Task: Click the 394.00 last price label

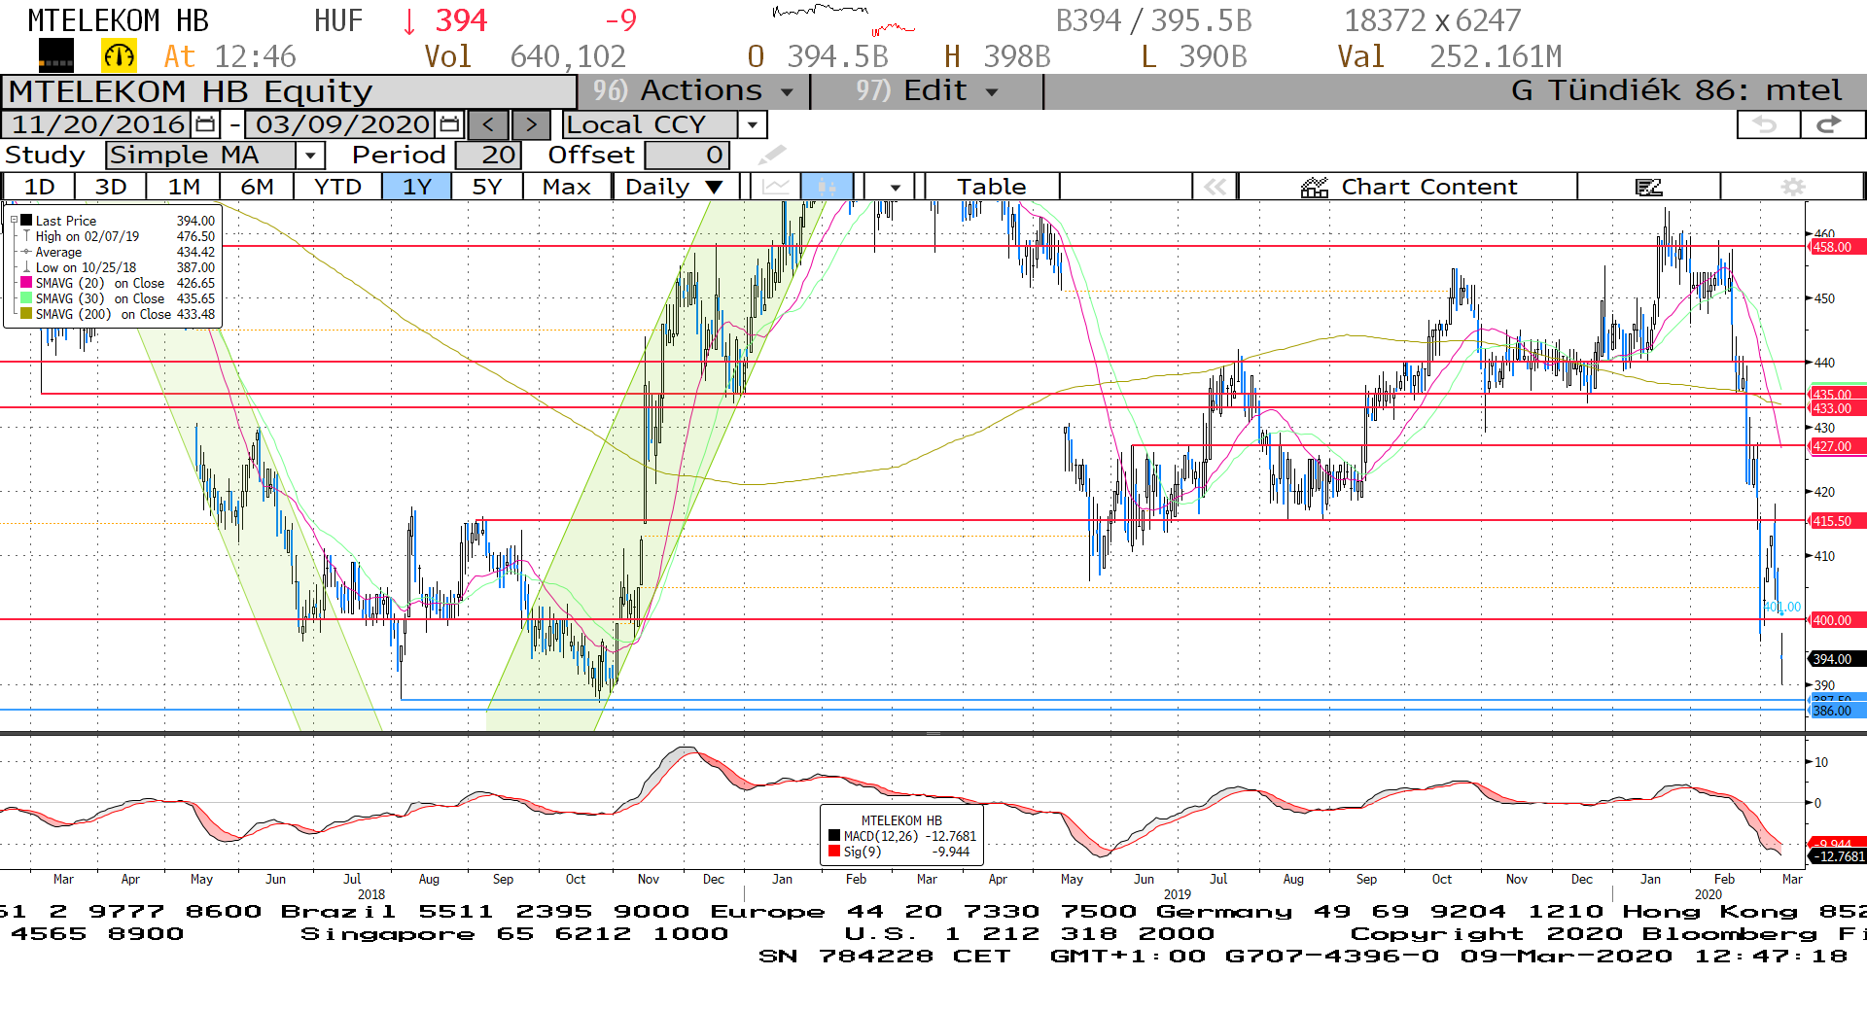Action: click(x=1836, y=659)
